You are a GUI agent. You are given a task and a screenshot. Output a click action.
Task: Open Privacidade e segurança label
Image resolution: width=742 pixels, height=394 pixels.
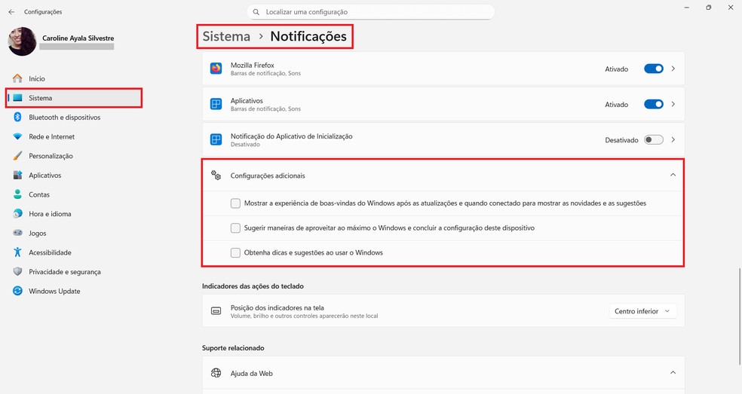65,272
